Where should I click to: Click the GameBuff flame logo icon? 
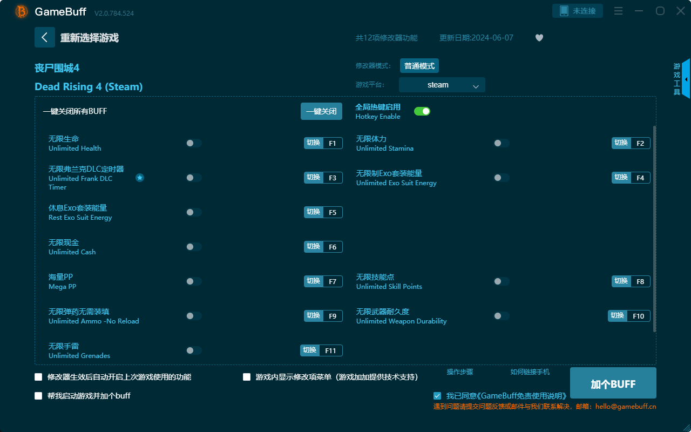pos(22,11)
